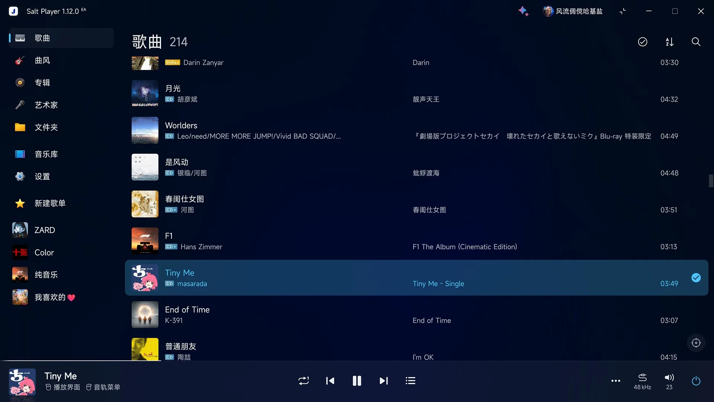The image size is (714, 402).
Task: Open 文件夹 folders section
Action: coord(61,127)
